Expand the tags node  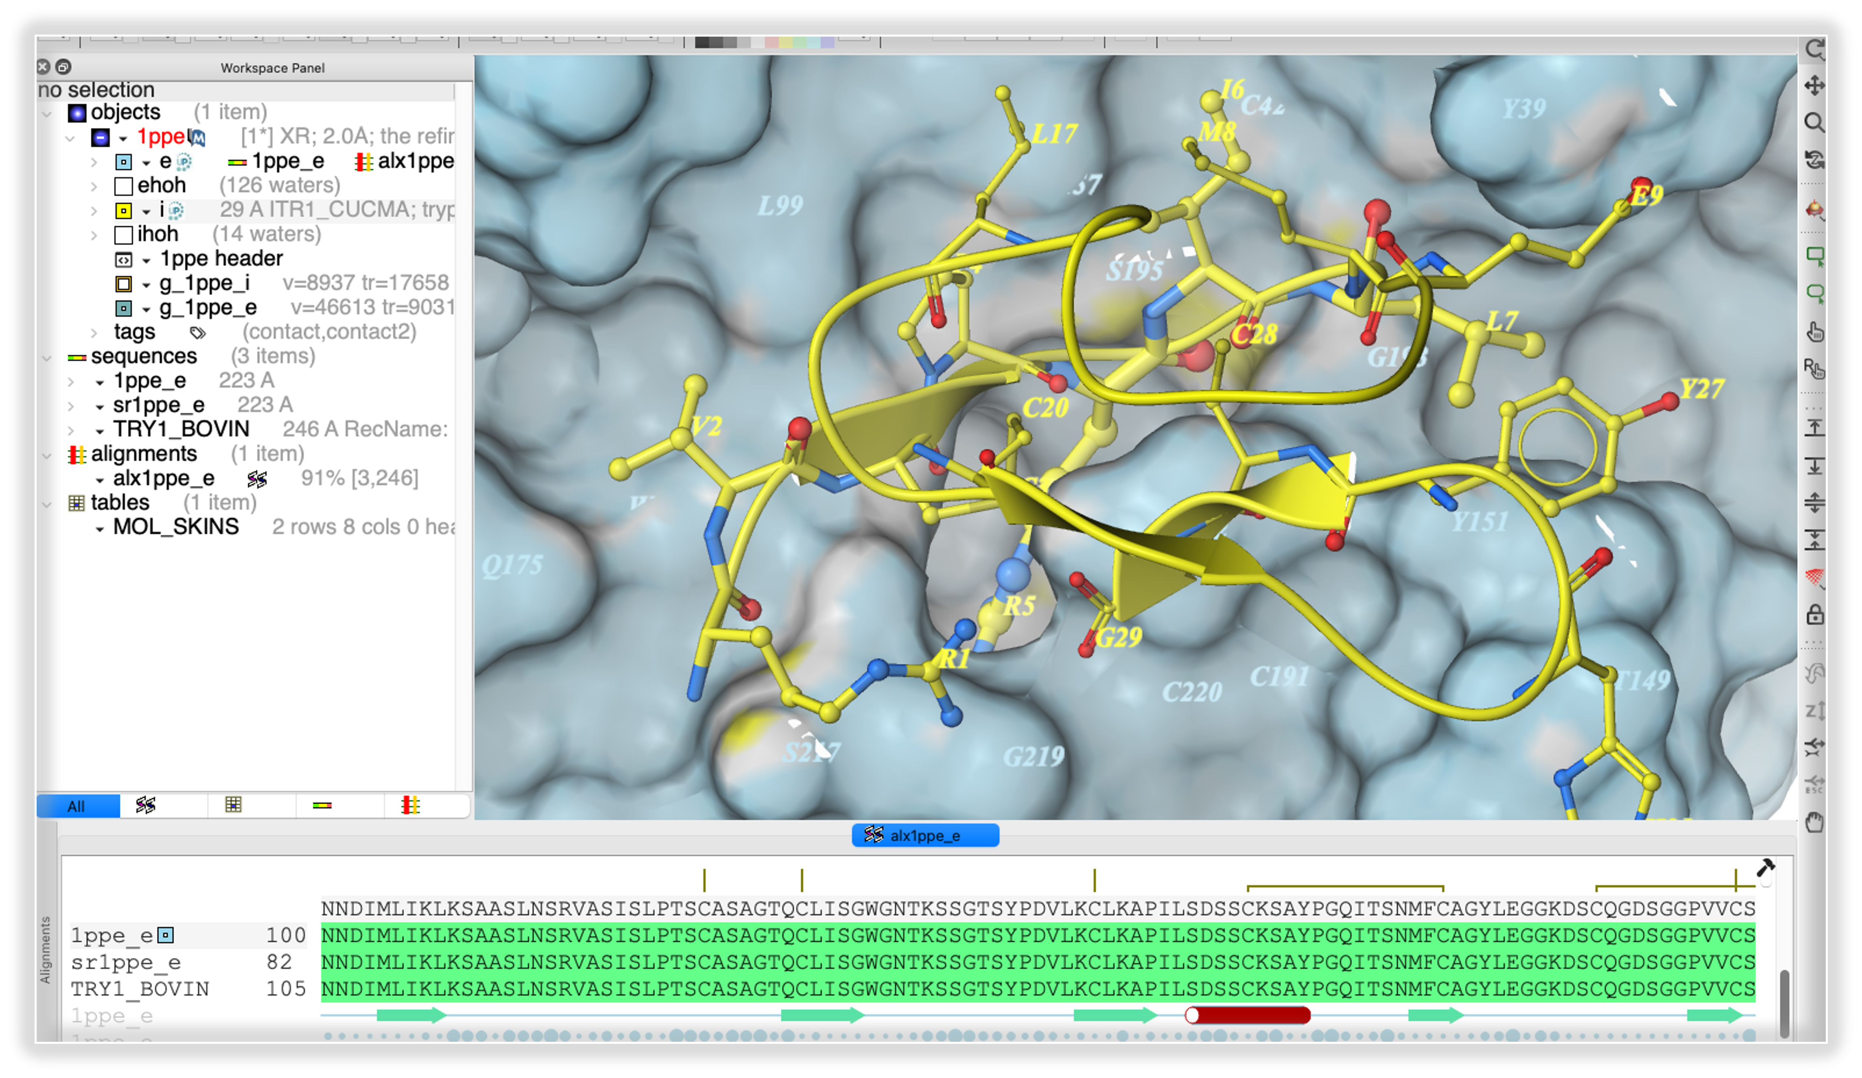[94, 332]
